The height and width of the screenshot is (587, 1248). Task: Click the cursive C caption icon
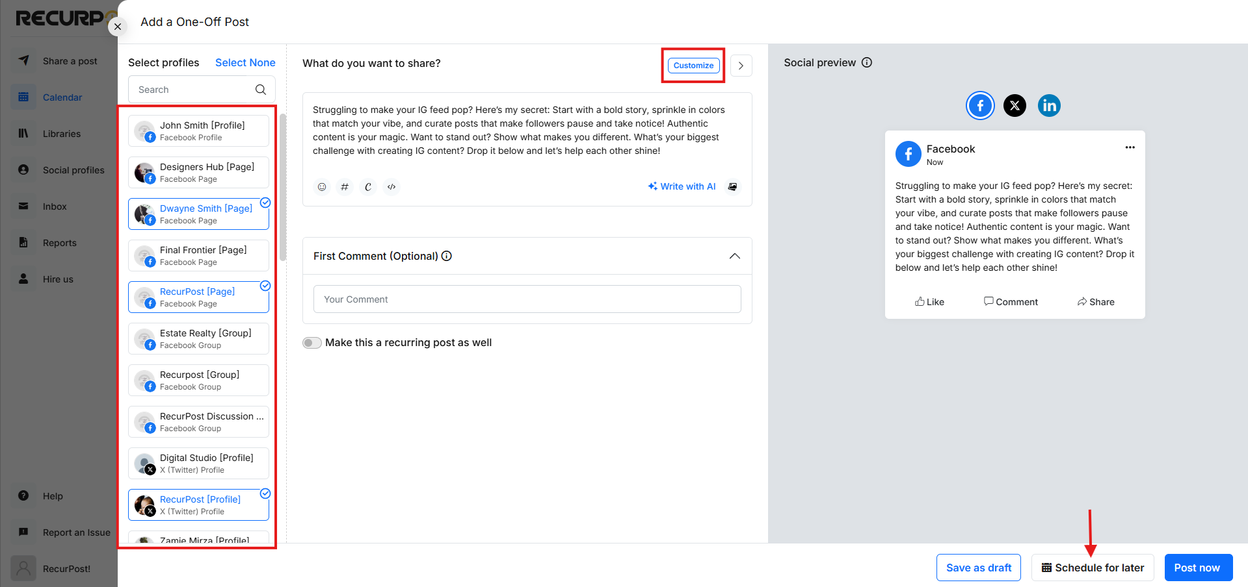[368, 187]
